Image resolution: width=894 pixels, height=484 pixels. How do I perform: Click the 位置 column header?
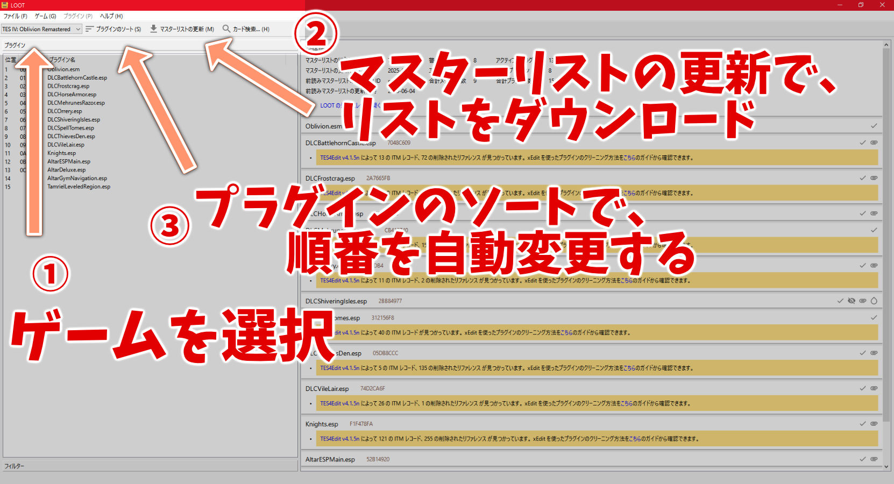coord(11,60)
